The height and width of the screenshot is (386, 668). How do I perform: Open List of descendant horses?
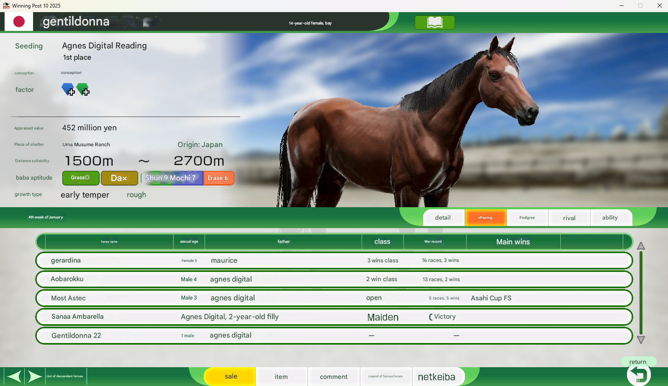(65, 376)
